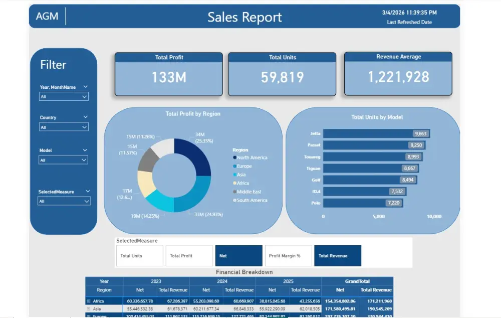
Task: Collapse the Country slicer header chevron
Action: pyautogui.click(x=85, y=117)
